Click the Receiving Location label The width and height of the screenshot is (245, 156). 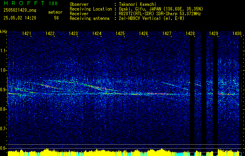click(91, 9)
